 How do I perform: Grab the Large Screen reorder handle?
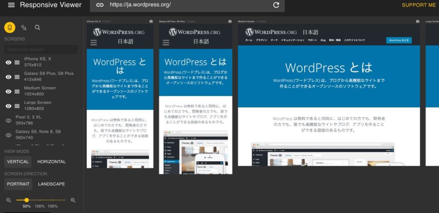[x=17, y=106]
